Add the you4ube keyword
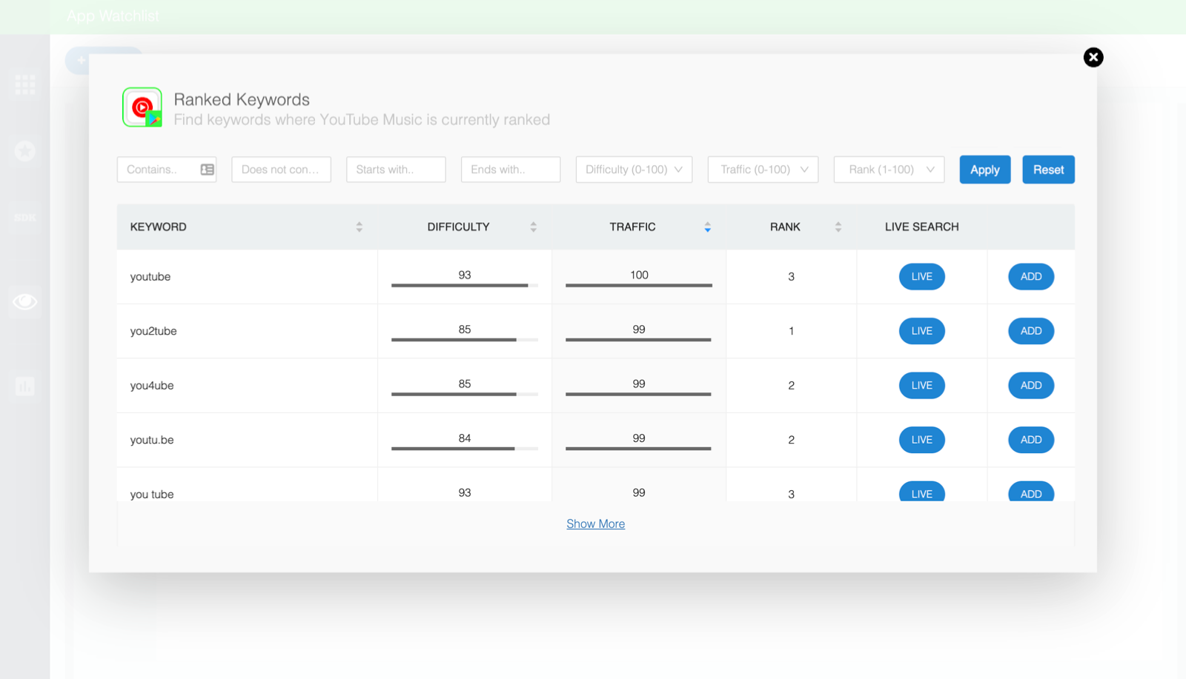The width and height of the screenshot is (1186, 679). (1031, 386)
